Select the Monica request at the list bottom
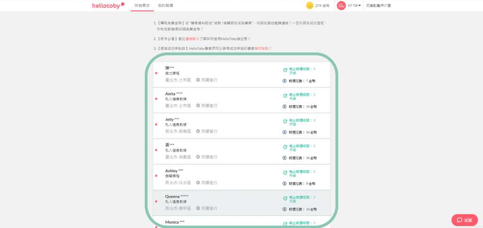Image resolution: width=483 pixels, height=228 pixels. [x=175, y=222]
